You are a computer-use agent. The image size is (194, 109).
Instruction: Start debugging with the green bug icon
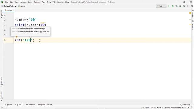[172, 6]
